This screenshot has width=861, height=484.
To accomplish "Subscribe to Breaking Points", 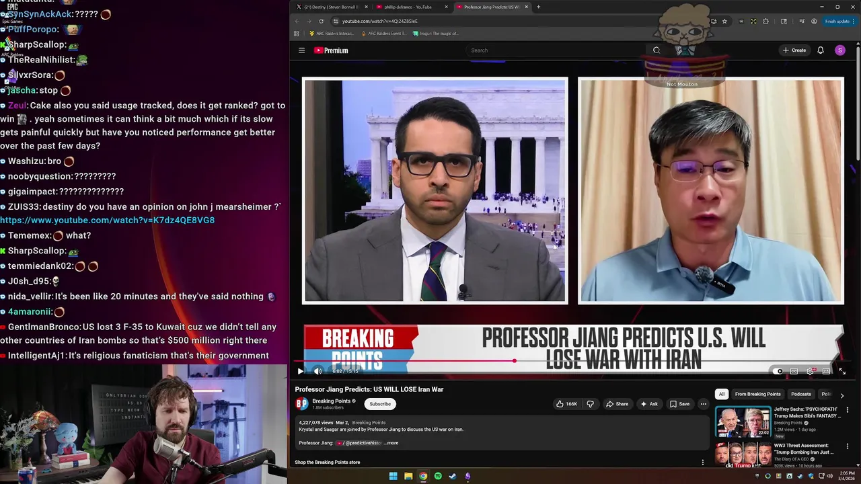I will click(379, 404).
